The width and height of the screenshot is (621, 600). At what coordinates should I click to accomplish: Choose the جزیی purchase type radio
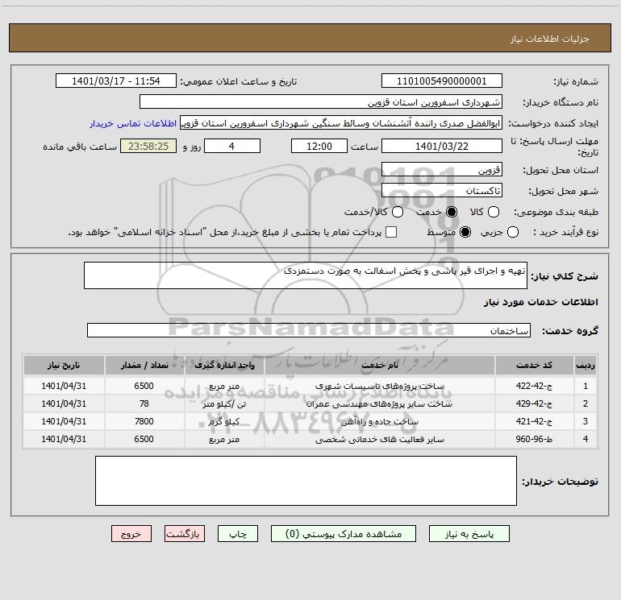tap(512, 232)
